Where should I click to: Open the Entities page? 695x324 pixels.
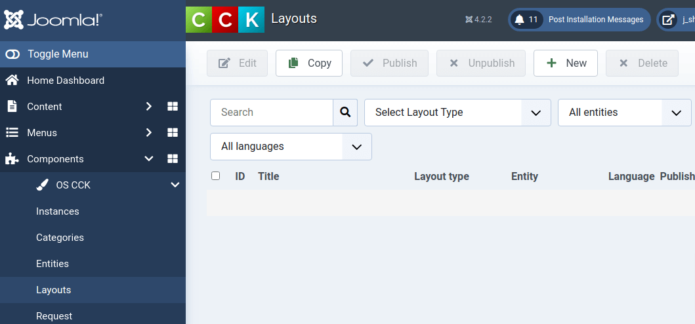coord(53,263)
